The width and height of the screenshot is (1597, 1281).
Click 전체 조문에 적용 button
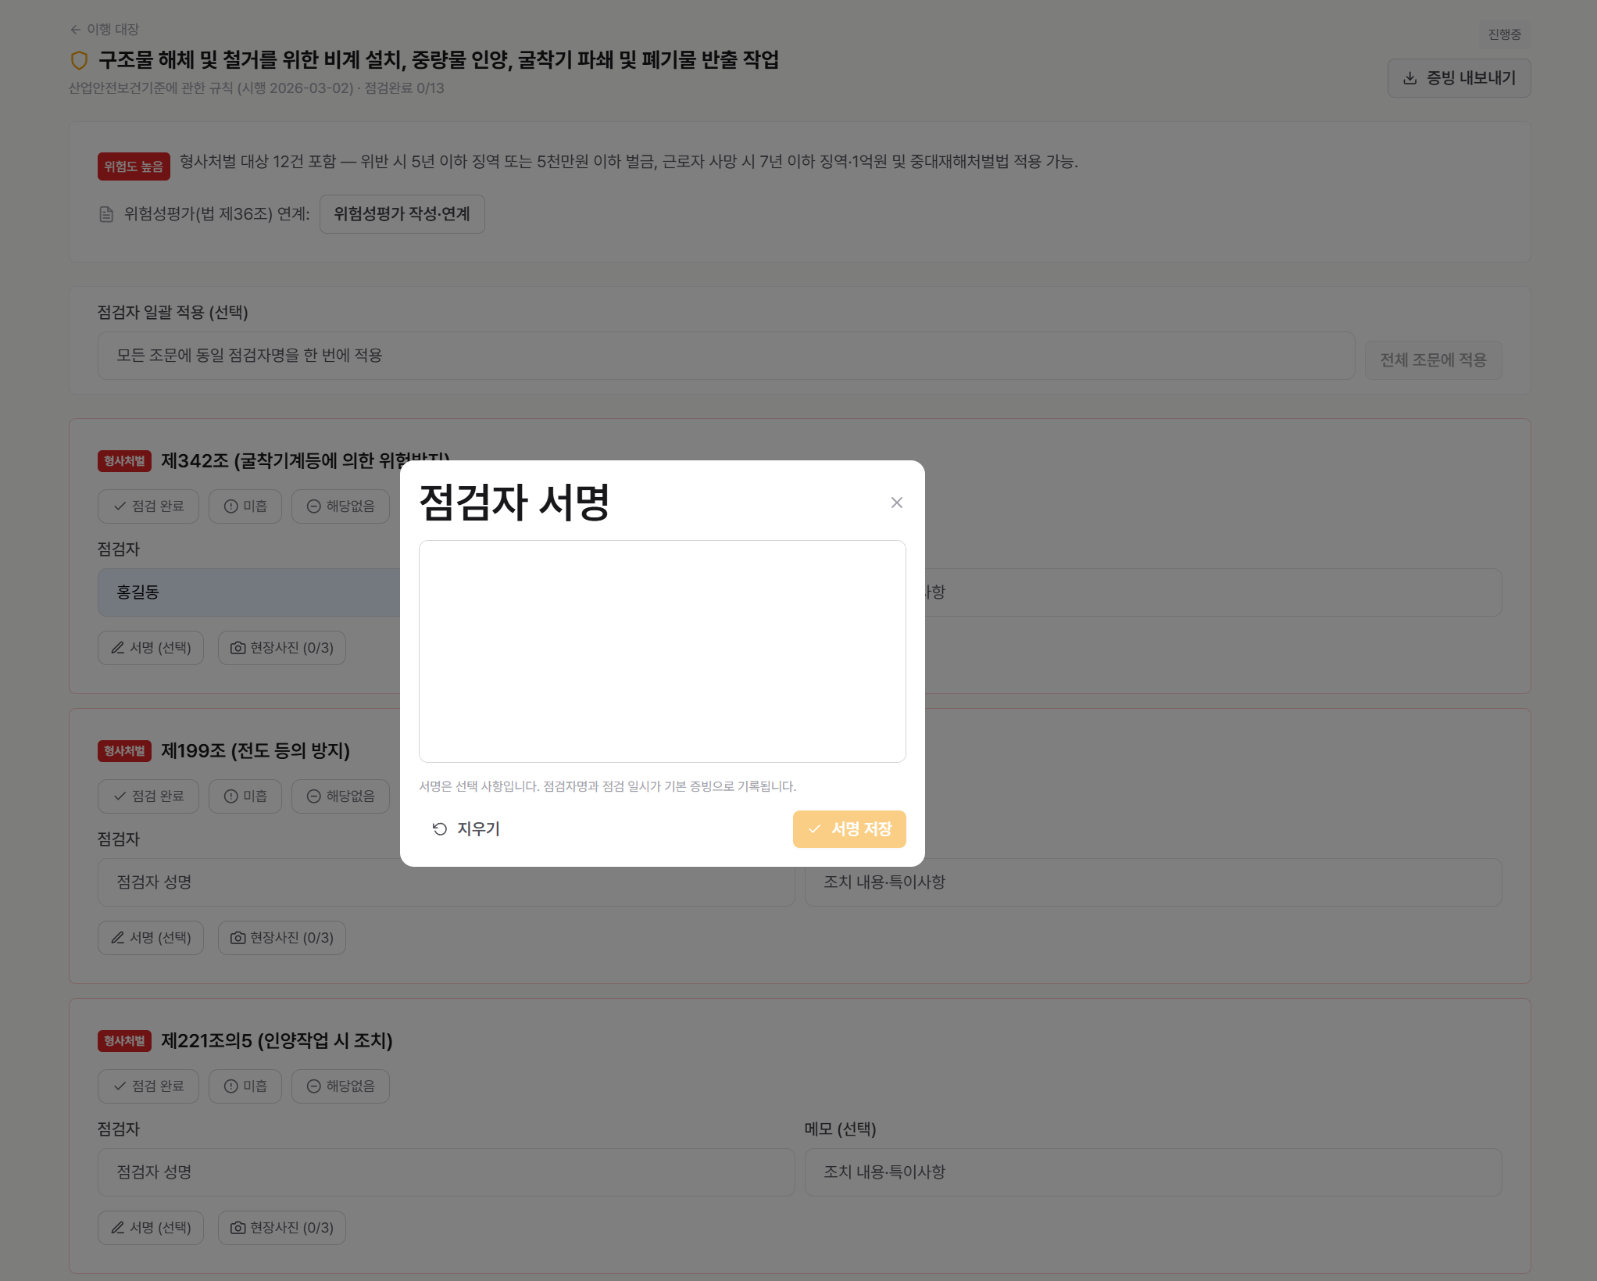pyautogui.click(x=1433, y=360)
